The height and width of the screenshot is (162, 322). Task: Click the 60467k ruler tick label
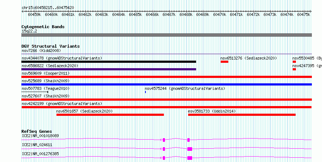click(x=169, y=14)
